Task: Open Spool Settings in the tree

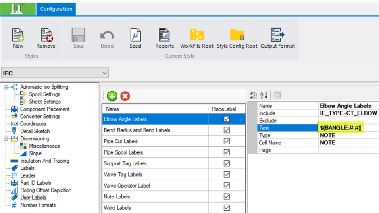Action: point(45,94)
